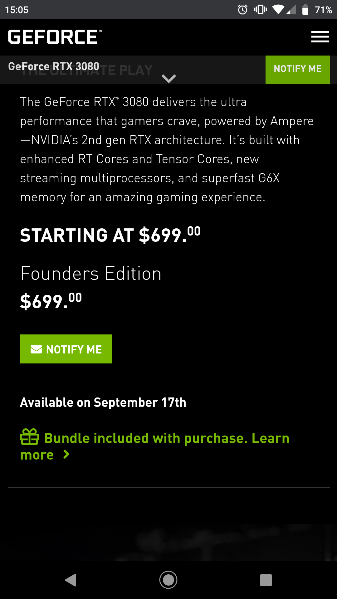Viewport: 337px width, 599px height.
Task: Click the envelope icon in Notify Me button
Action: click(36, 349)
